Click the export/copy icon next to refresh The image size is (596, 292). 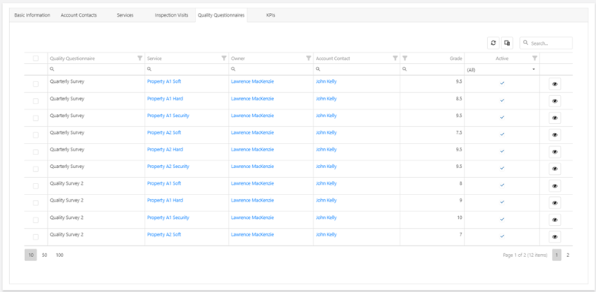pos(507,43)
